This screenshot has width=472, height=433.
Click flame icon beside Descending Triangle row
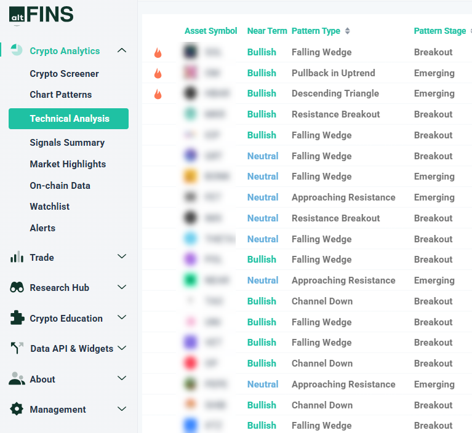coord(158,94)
